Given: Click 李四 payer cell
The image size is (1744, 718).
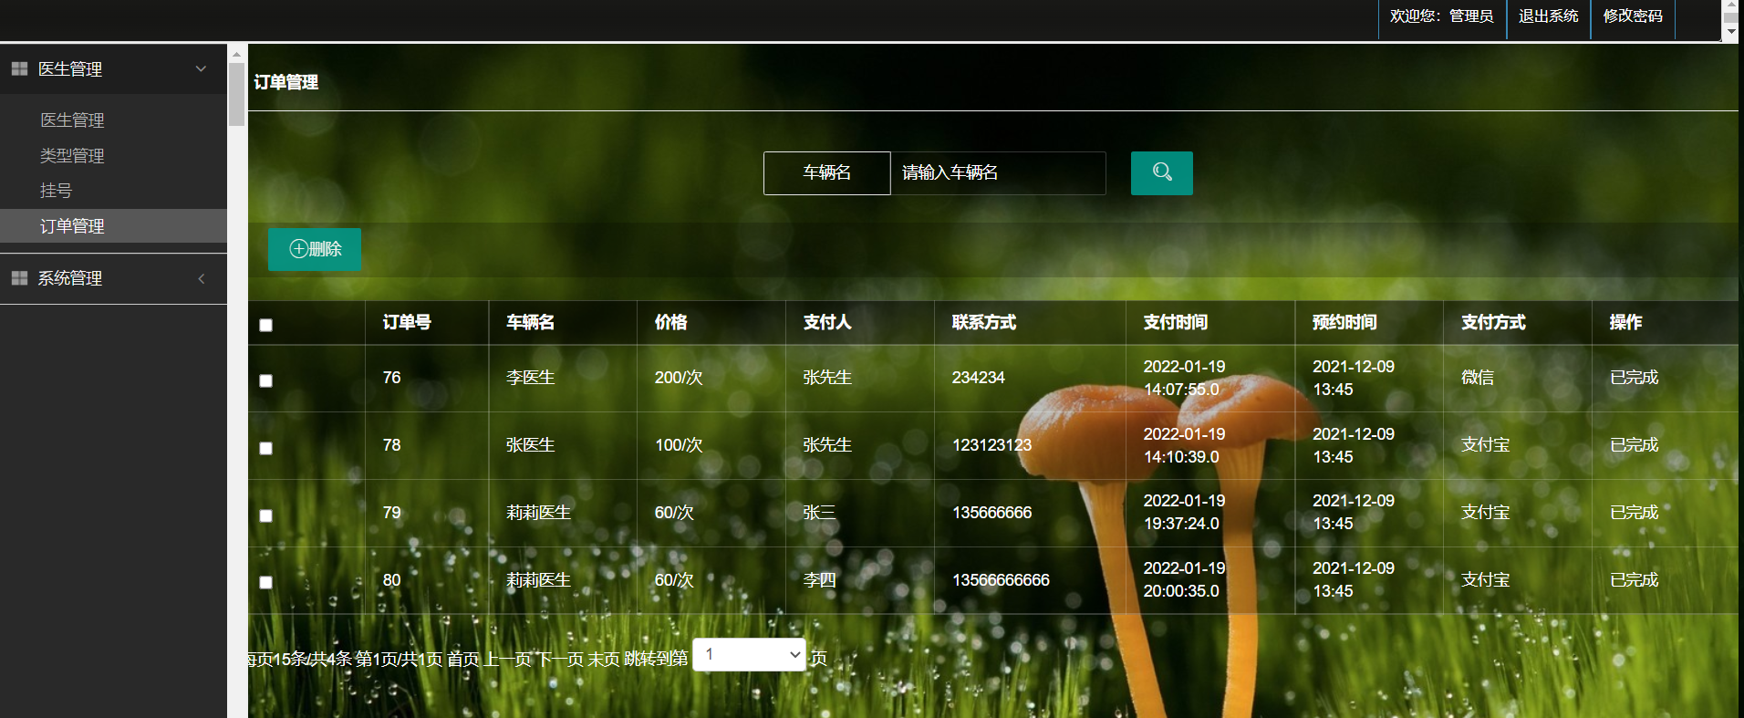Looking at the screenshot, I should pos(819,580).
